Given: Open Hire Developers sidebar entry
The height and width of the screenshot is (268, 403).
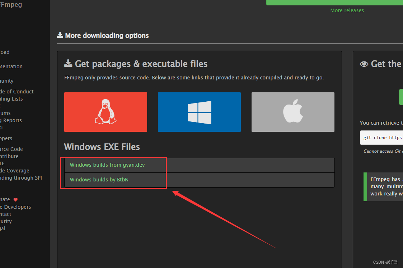Looking at the screenshot, I should coord(15,207).
